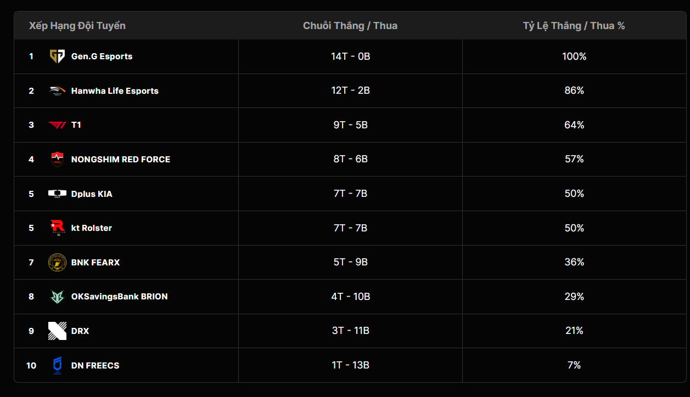Click the Nongshim Red Force logo

57,160
